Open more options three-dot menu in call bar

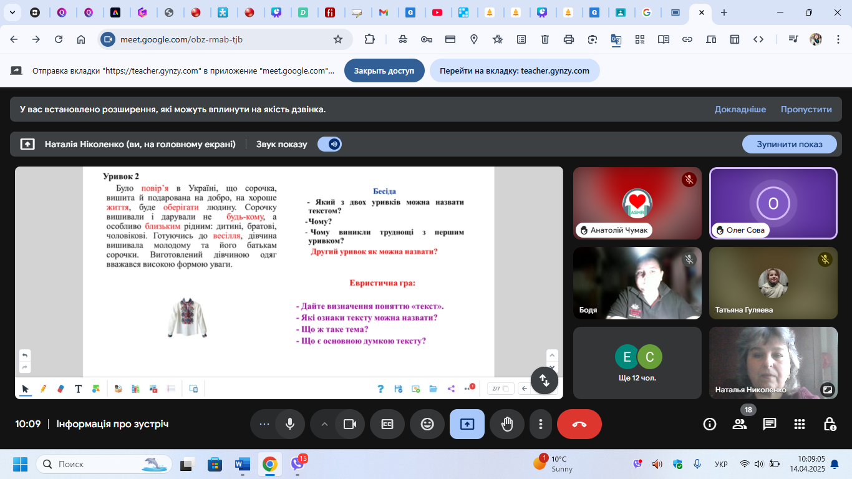(x=540, y=424)
